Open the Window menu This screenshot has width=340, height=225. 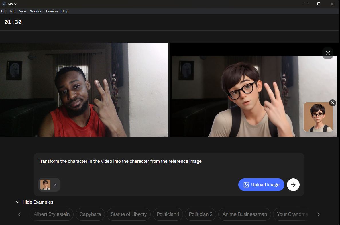(x=36, y=11)
